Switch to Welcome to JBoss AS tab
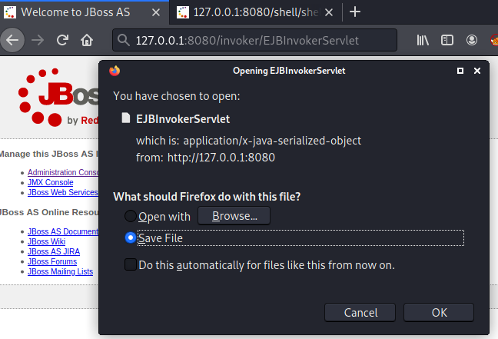Viewport: 498px width, 339px height. coord(75,12)
